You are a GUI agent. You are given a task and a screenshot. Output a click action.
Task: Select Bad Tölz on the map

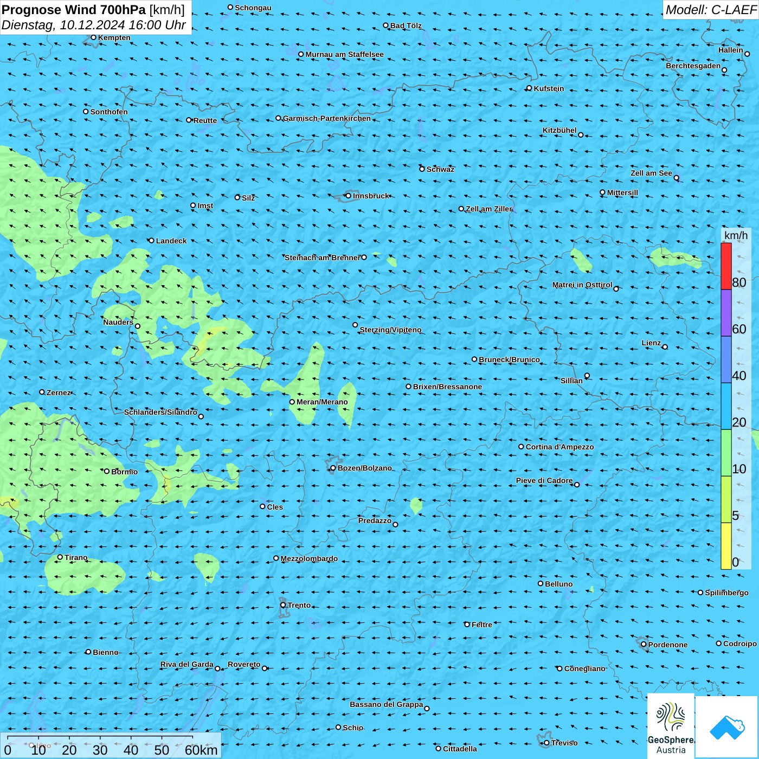[x=406, y=25]
